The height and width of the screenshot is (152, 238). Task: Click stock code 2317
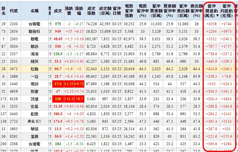(14, 54)
